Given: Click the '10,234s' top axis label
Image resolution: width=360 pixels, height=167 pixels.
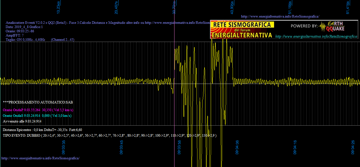Looking at the screenshot, I should pyautogui.click(x=58, y=8).
